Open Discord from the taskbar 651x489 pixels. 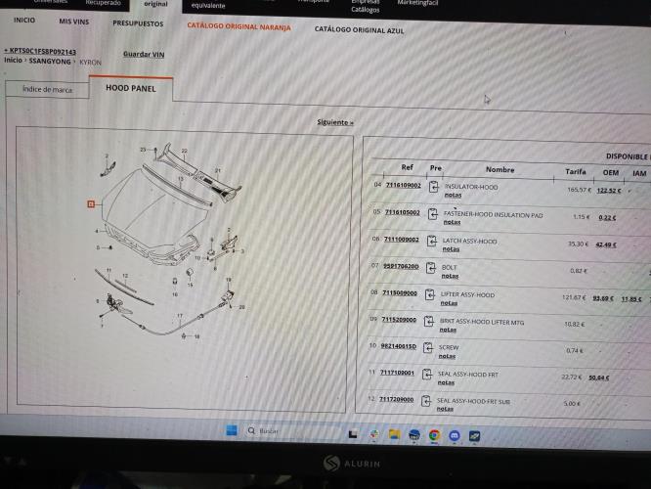pos(455,436)
